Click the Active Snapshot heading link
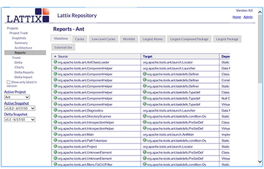This screenshot has height=169, width=264. point(17,103)
